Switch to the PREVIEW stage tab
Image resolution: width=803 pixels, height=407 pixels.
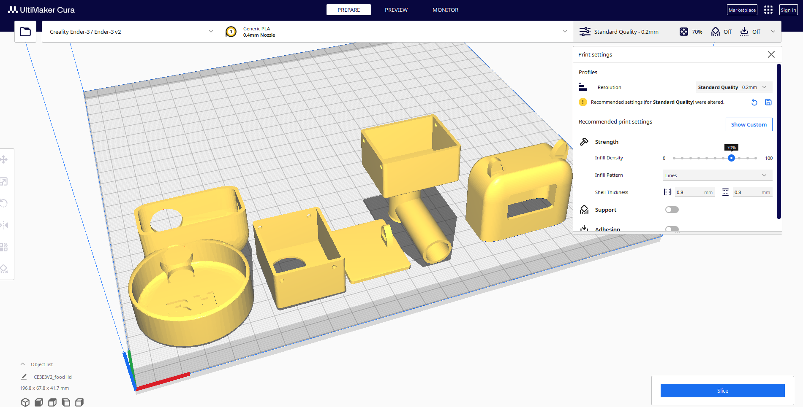point(396,10)
